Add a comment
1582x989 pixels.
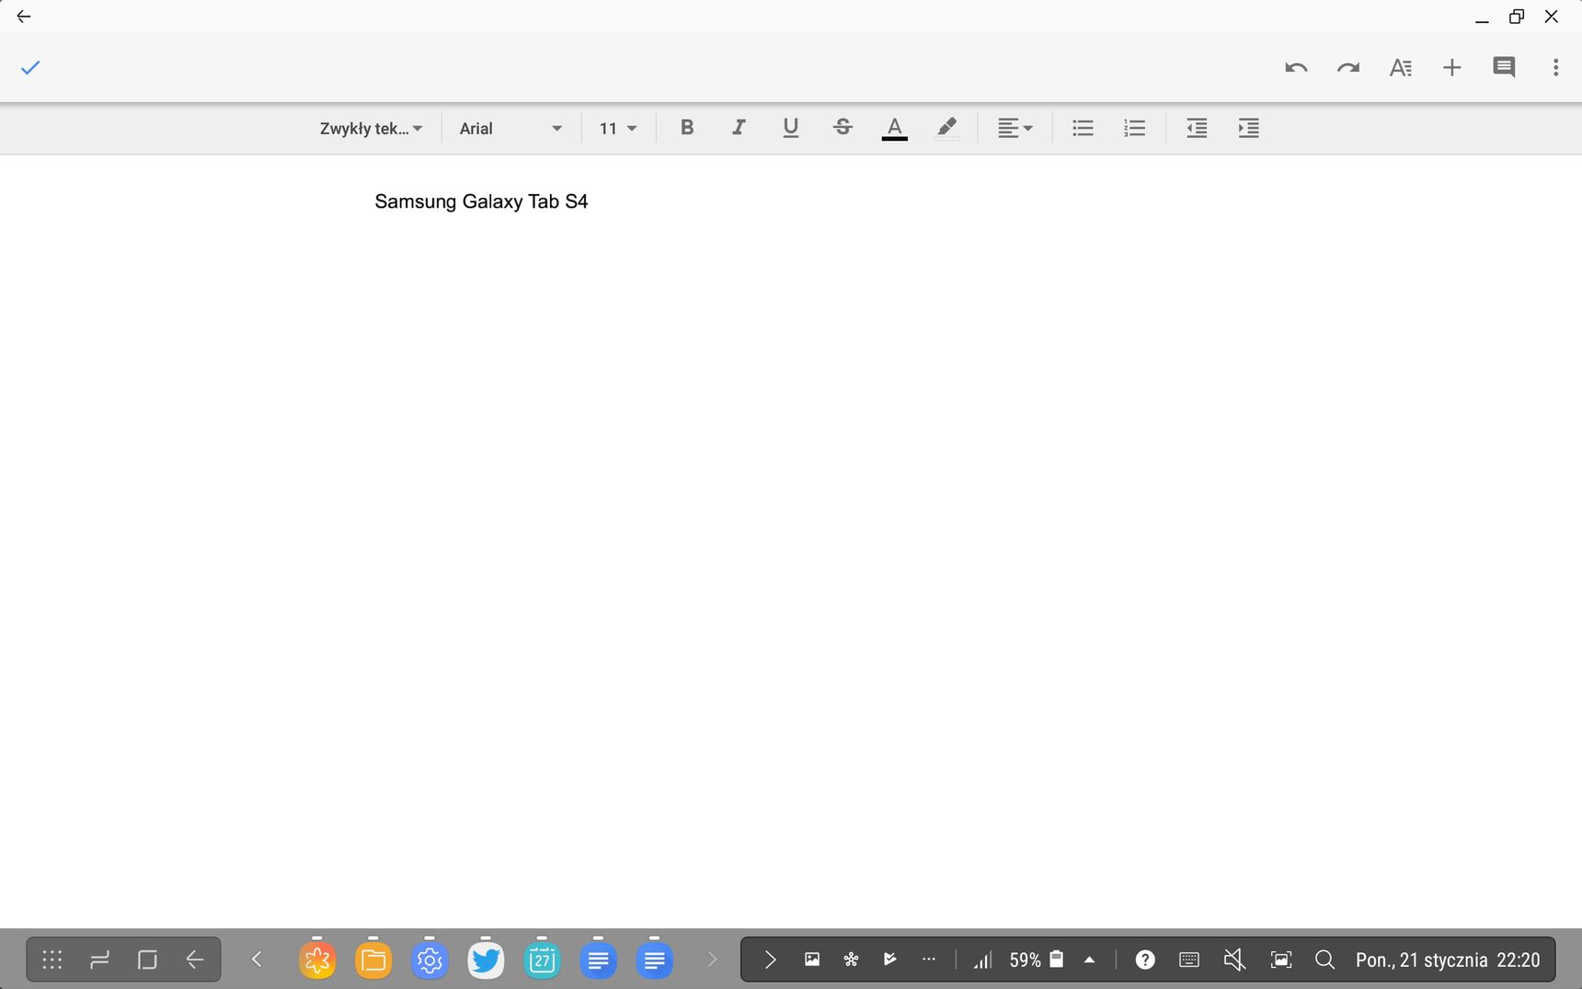[x=1504, y=67]
